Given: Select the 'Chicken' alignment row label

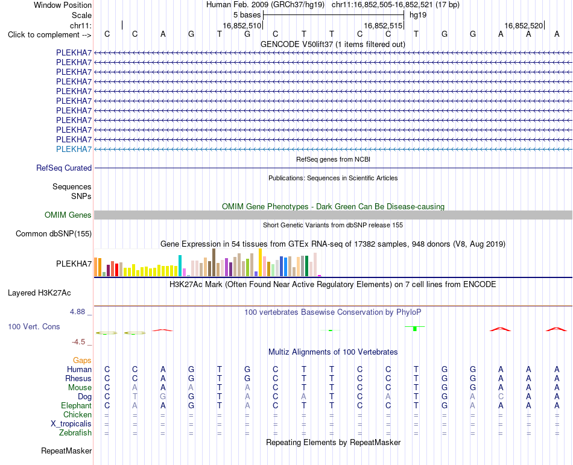Looking at the screenshot, I should point(77,414).
